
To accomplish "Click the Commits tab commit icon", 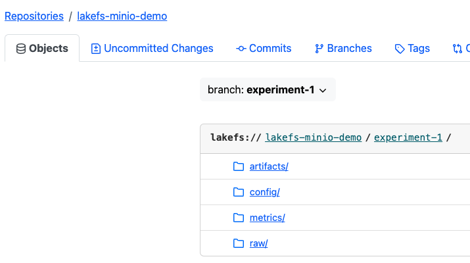I will pyautogui.click(x=241, y=49).
